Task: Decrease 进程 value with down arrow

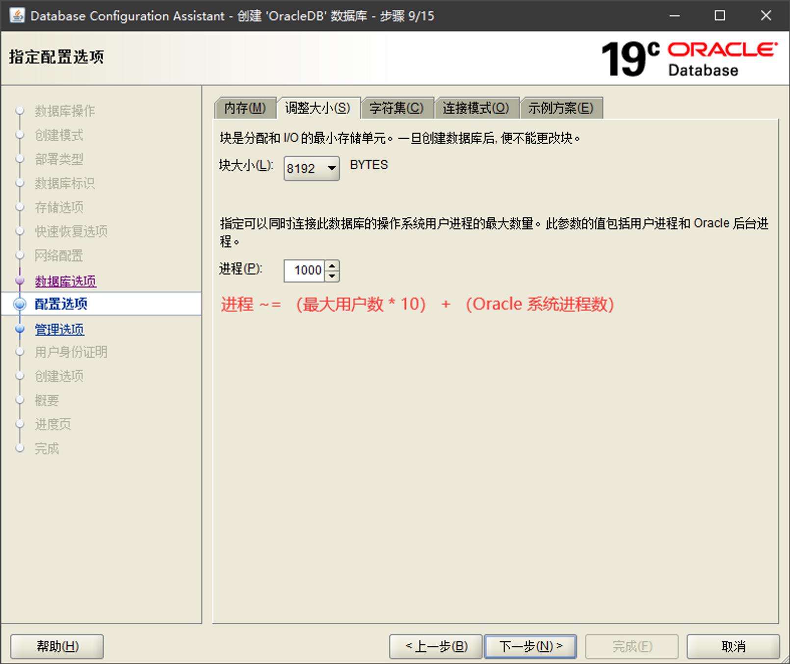Action: [332, 276]
